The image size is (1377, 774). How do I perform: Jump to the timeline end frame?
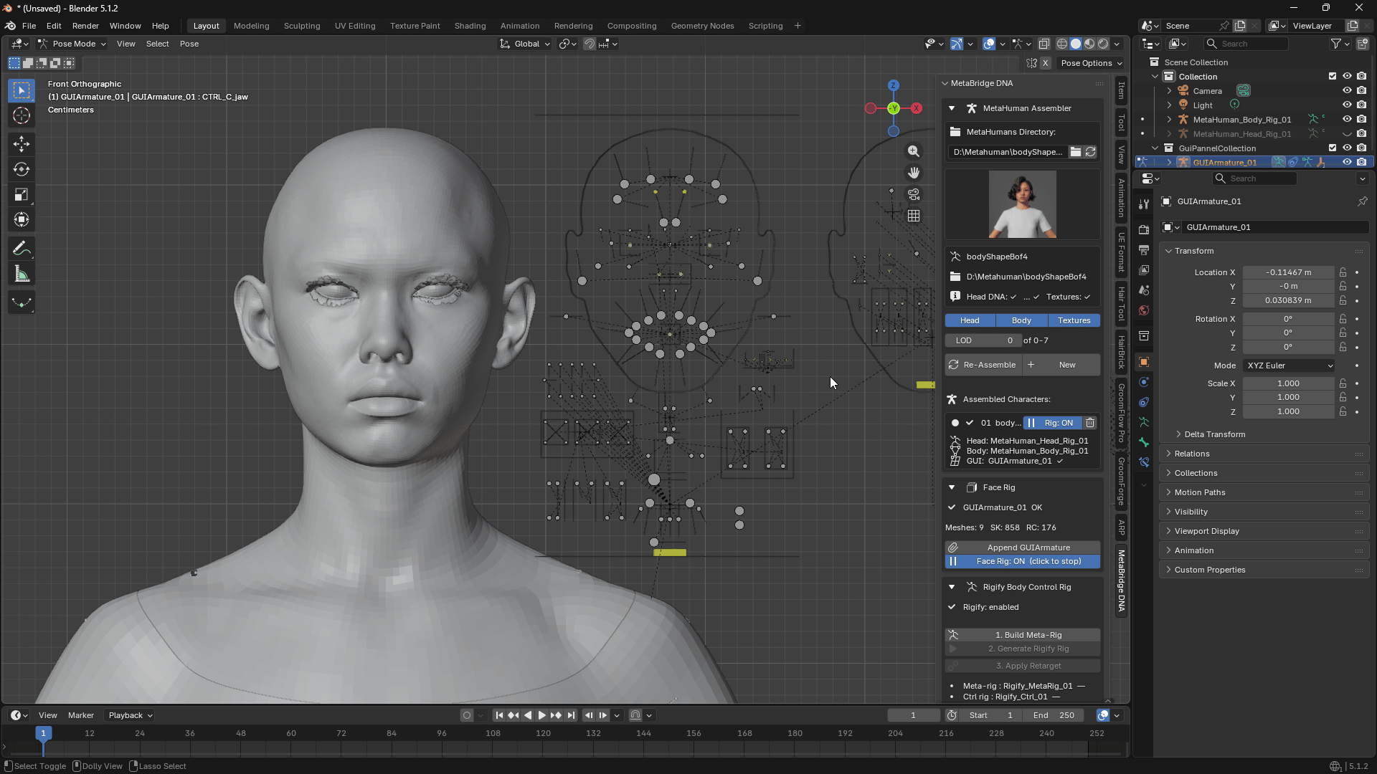pyautogui.click(x=571, y=715)
